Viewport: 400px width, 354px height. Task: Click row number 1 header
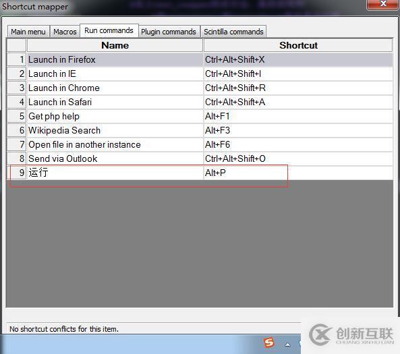click(17, 60)
